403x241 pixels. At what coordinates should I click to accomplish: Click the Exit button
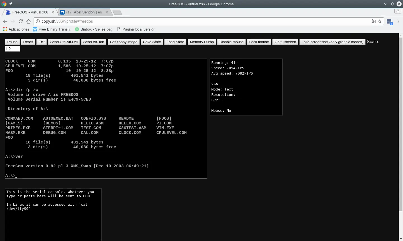42,42
